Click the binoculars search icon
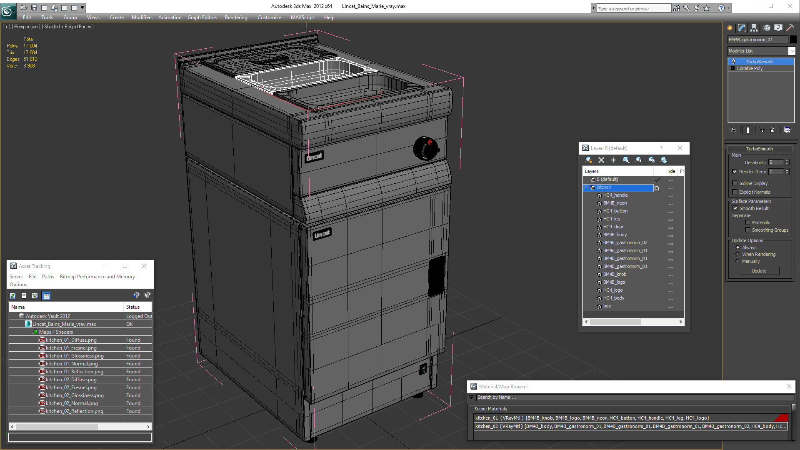Viewport: 800px width, 450px height. click(x=676, y=8)
